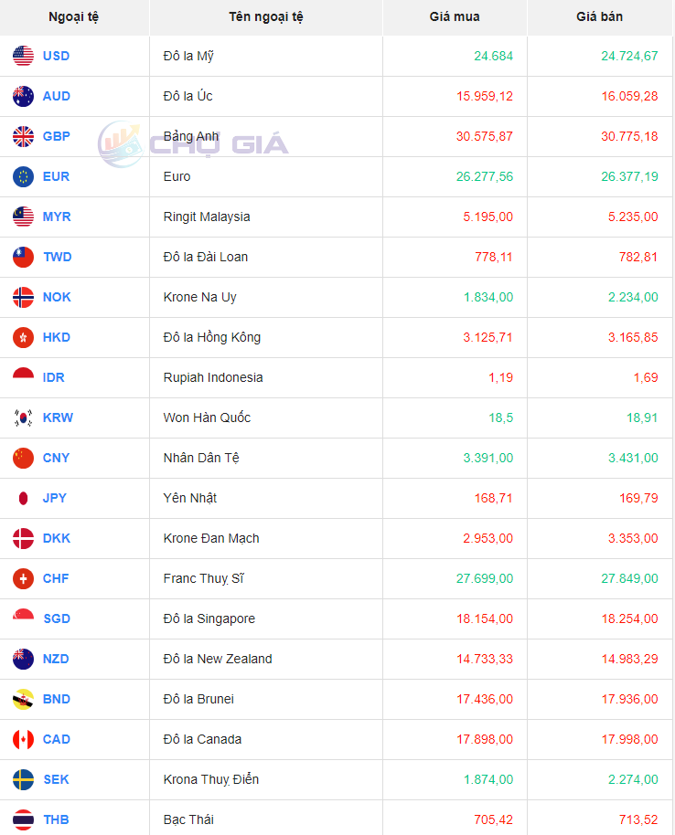Click the Taiwan flag icon

24,257
